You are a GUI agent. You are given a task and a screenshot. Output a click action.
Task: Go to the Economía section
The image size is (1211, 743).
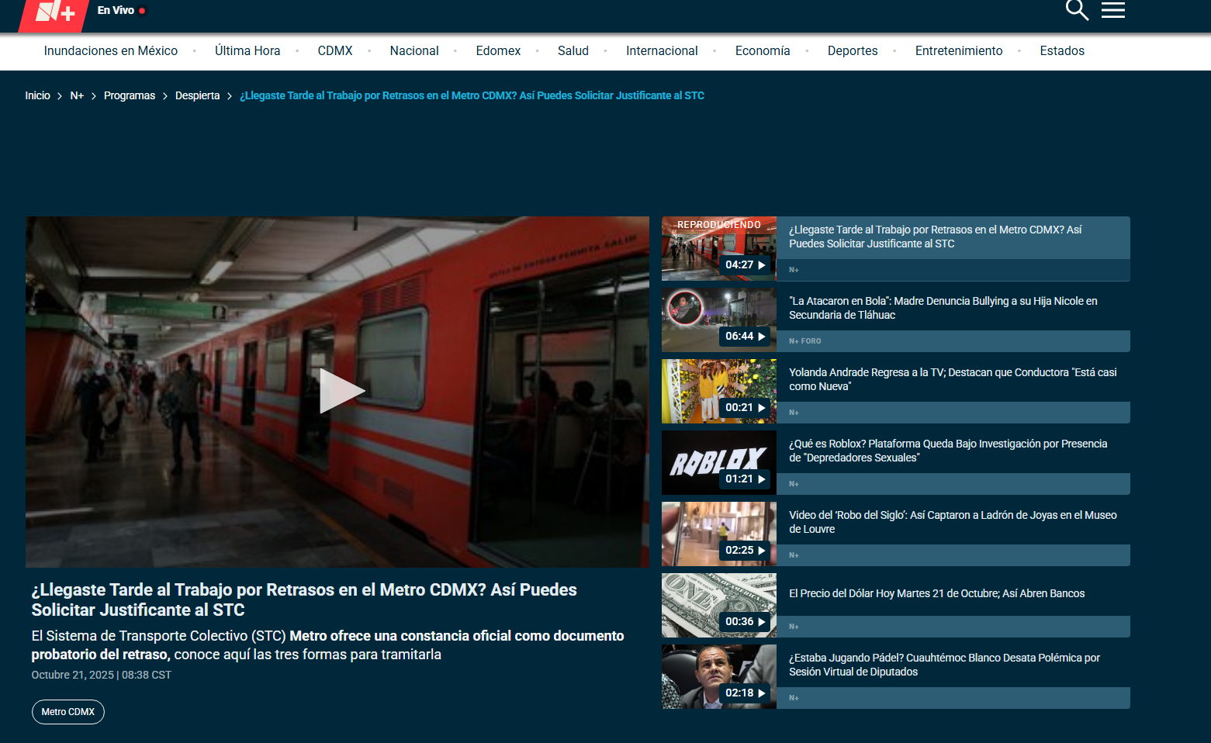coord(763,50)
